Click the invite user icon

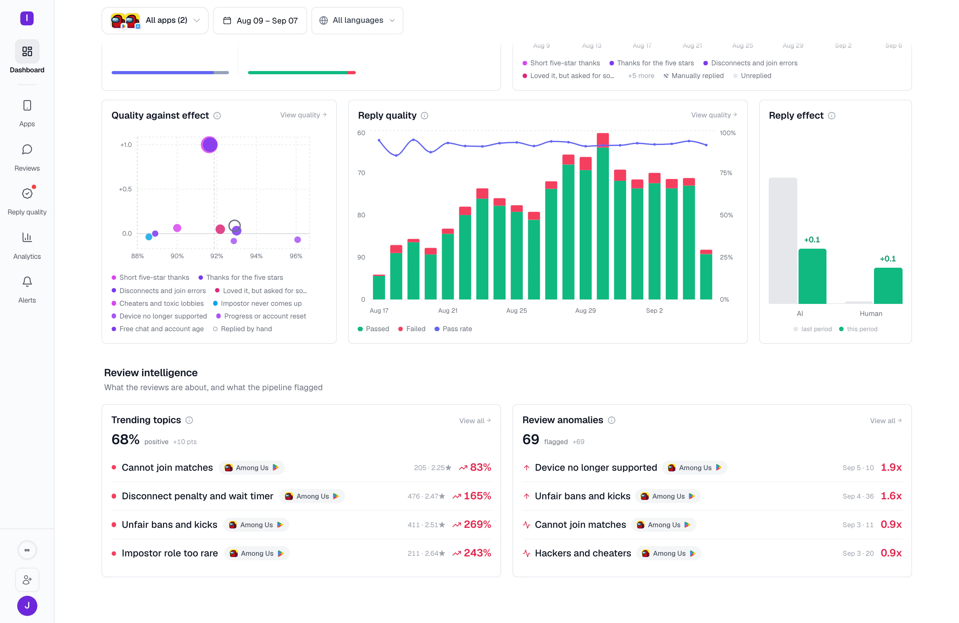(27, 580)
